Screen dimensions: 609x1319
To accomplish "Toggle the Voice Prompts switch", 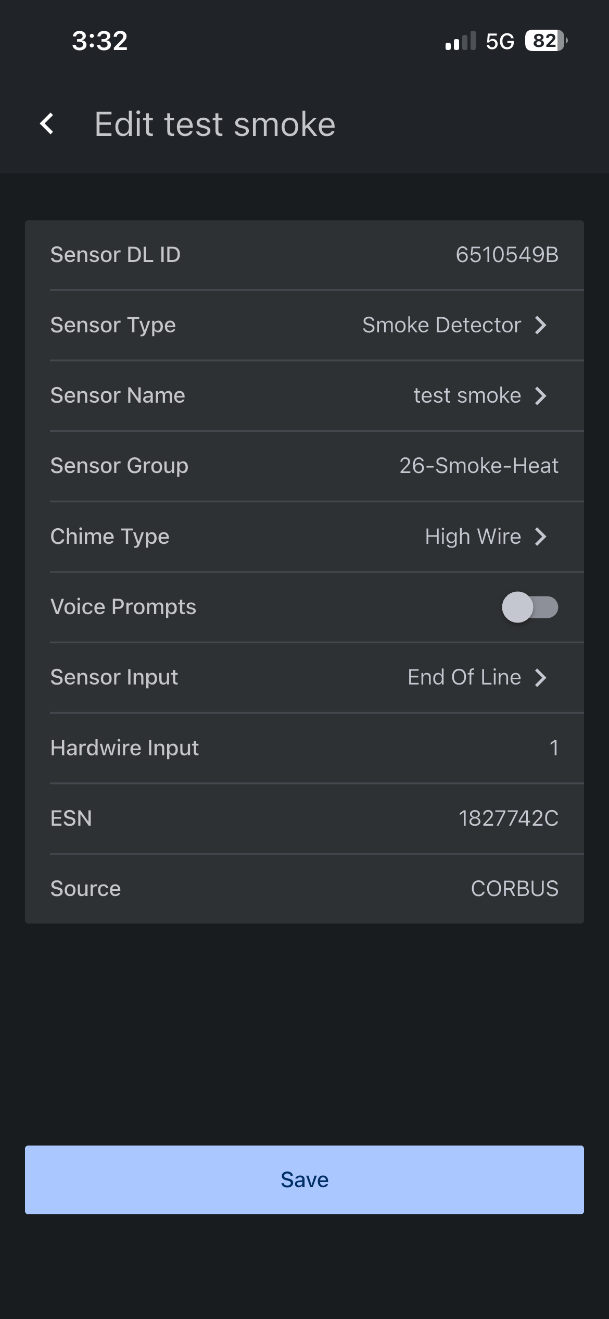I will click(x=530, y=607).
